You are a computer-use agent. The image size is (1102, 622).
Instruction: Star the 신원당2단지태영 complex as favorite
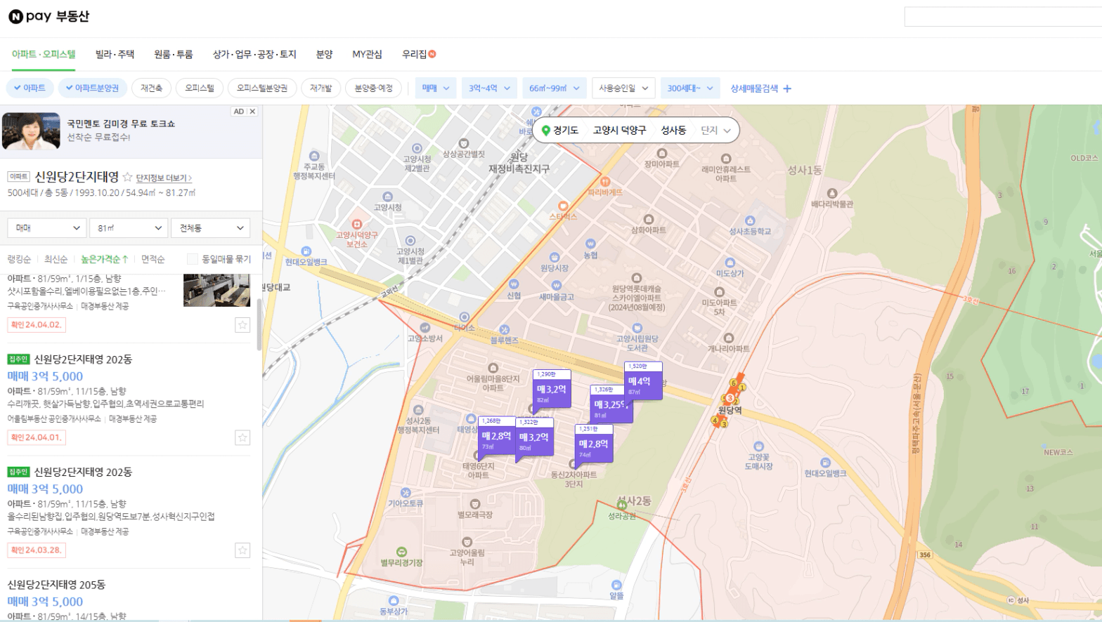(x=127, y=178)
